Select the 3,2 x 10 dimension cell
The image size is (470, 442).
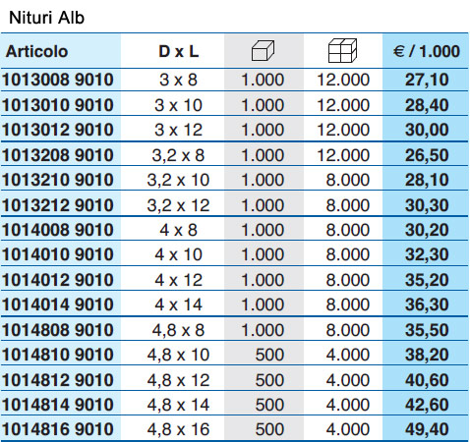point(178,180)
